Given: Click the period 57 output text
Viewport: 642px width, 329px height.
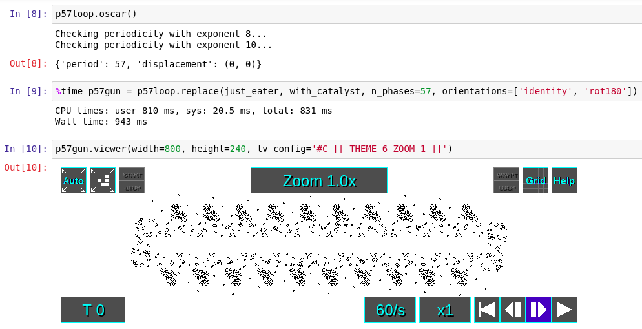Looking at the screenshot, I should click(158, 64).
